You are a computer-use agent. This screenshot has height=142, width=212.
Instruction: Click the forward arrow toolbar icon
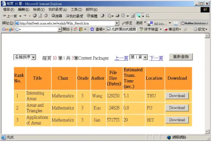pos(25,16)
